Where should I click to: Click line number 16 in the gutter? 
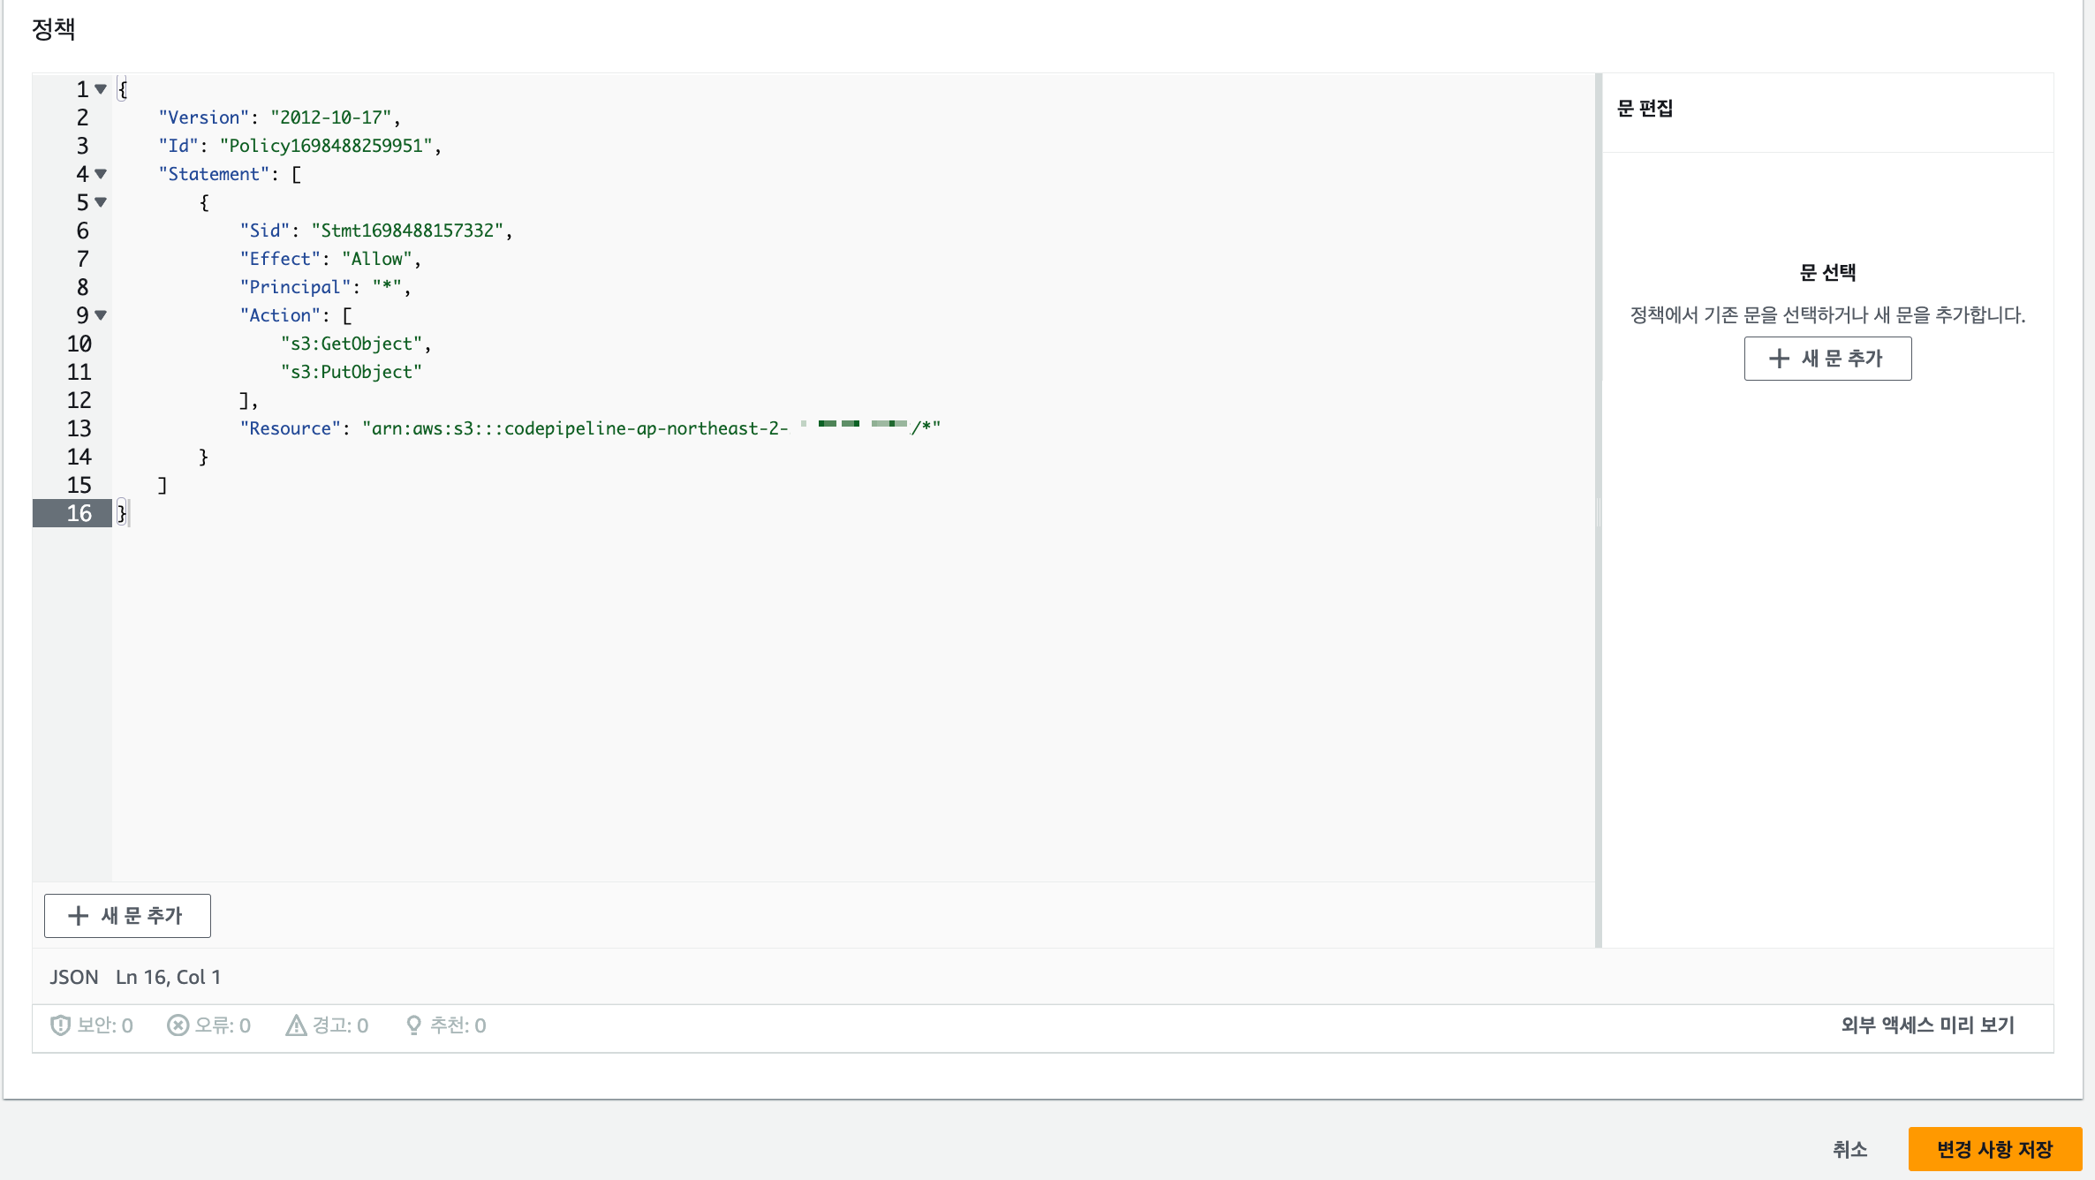pyautogui.click(x=79, y=513)
